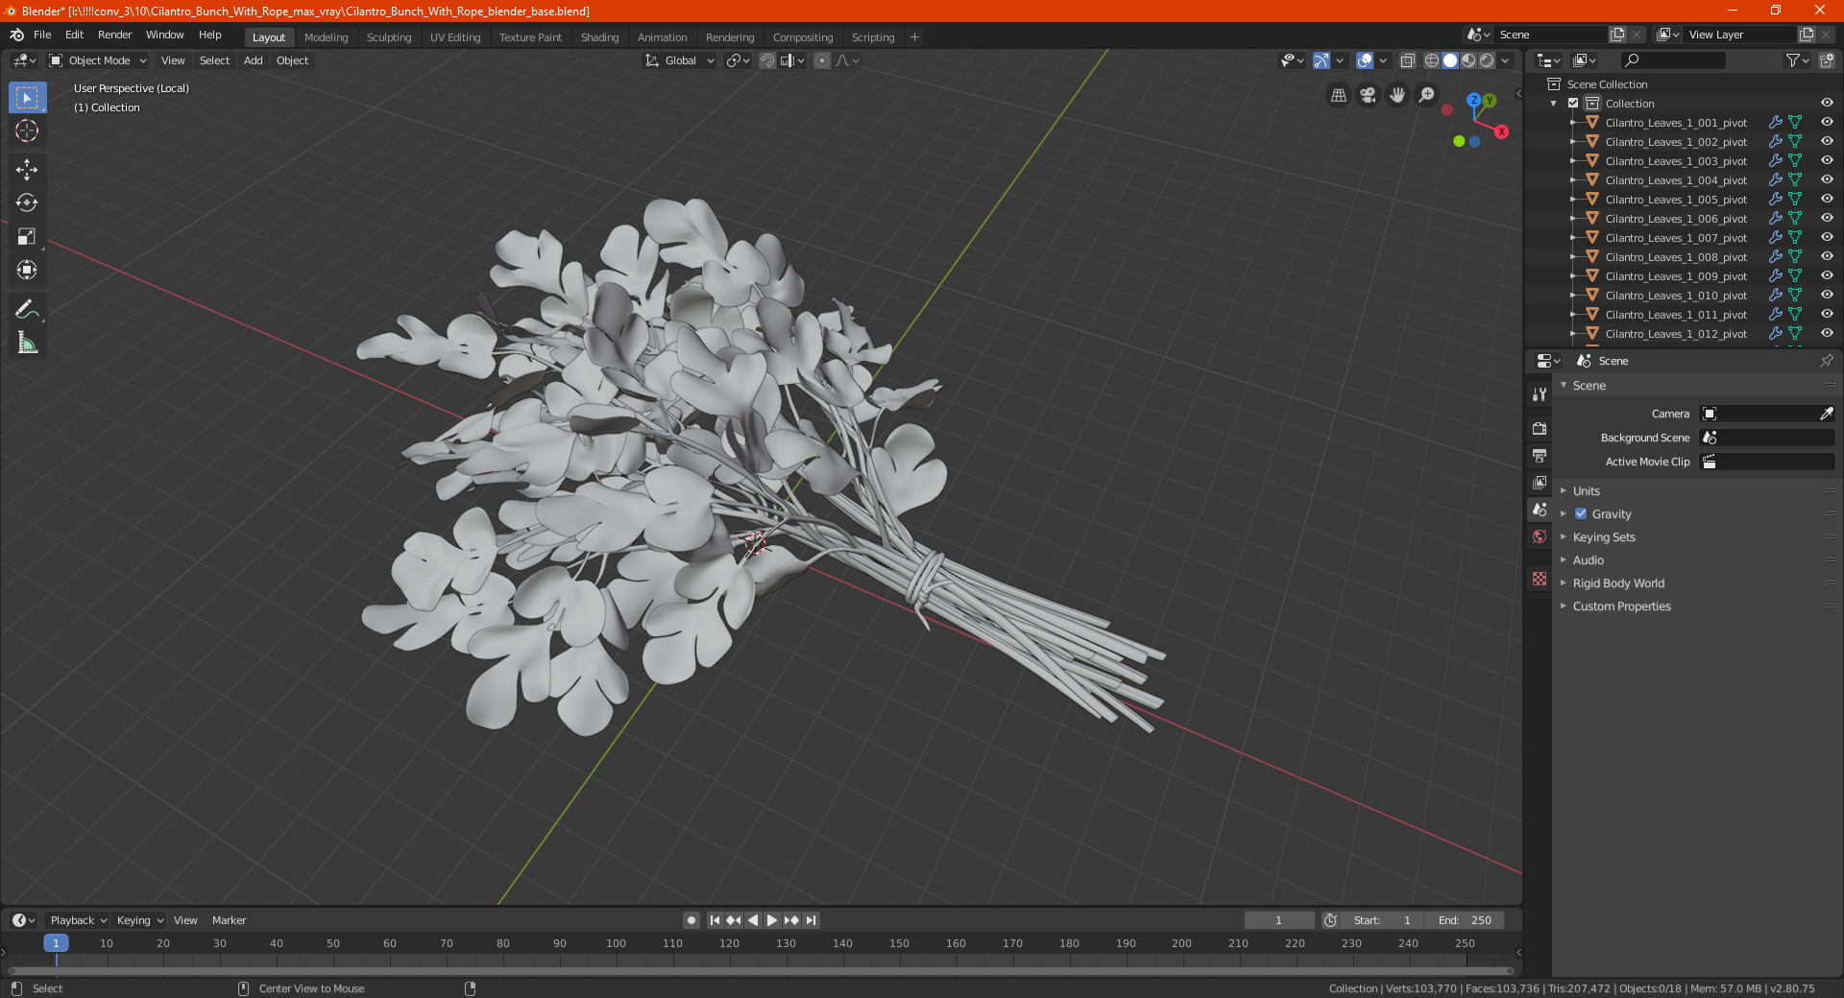
Task: Open the File menu
Action: coord(42,35)
